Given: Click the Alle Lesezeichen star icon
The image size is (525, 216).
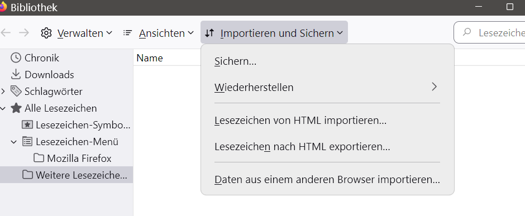Looking at the screenshot, I should pos(16,108).
